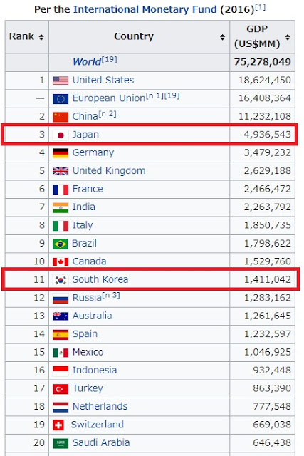Click the Saudi Arabia flag icon
The width and height of the screenshot is (304, 456).
coord(61,443)
